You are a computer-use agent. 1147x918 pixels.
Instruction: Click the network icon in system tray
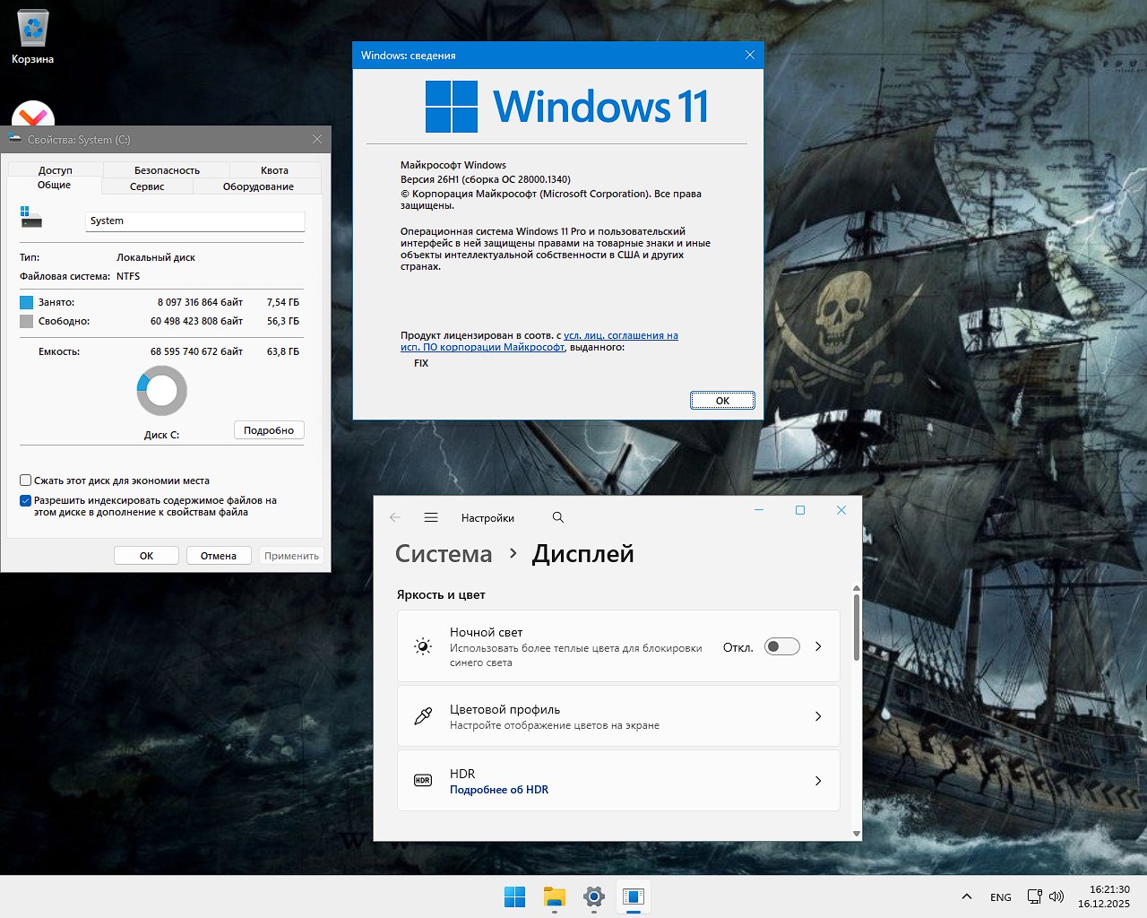pos(1034,896)
